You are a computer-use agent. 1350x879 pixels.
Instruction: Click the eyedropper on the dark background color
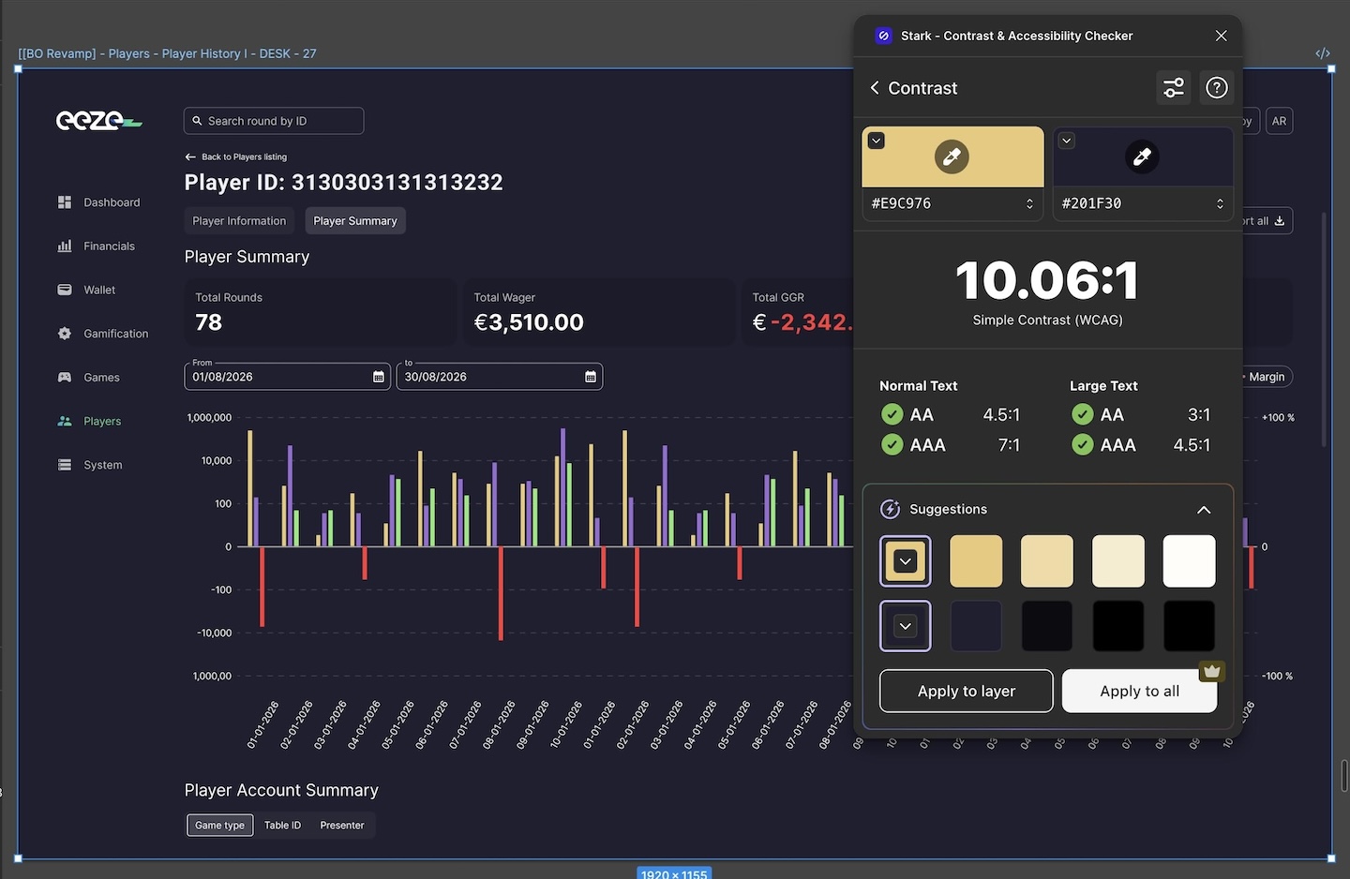[1142, 156]
